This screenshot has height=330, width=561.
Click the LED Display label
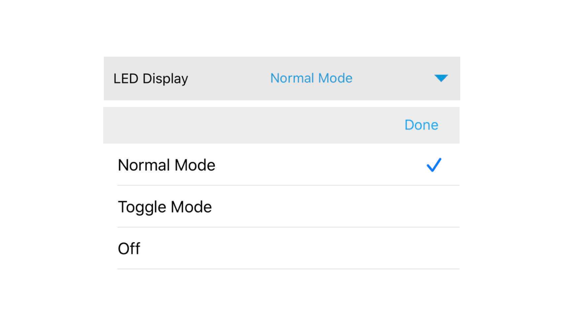(151, 79)
